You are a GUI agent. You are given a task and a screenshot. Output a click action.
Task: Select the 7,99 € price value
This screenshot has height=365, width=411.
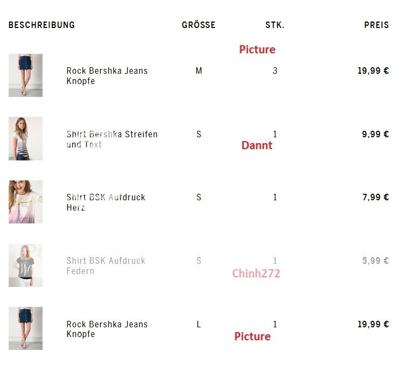tap(375, 197)
